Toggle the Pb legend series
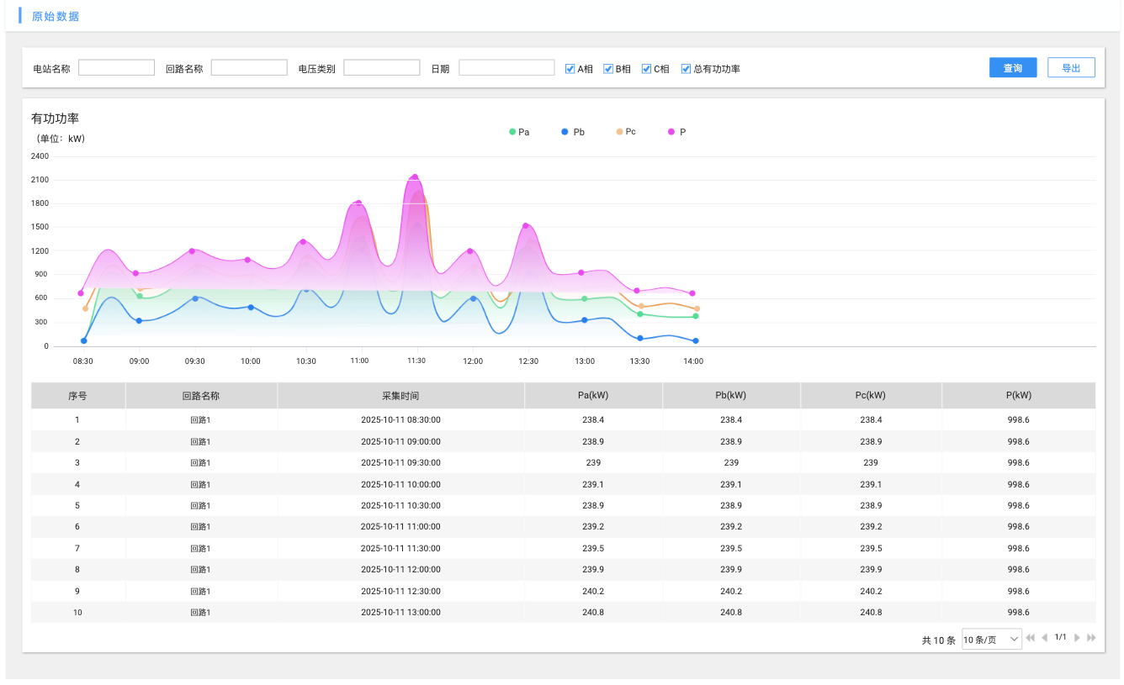The width and height of the screenshot is (1124, 685). [573, 132]
